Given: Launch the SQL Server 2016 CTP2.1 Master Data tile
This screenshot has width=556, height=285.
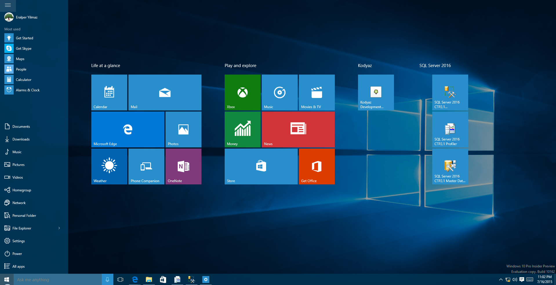Looking at the screenshot, I should point(450,166).
